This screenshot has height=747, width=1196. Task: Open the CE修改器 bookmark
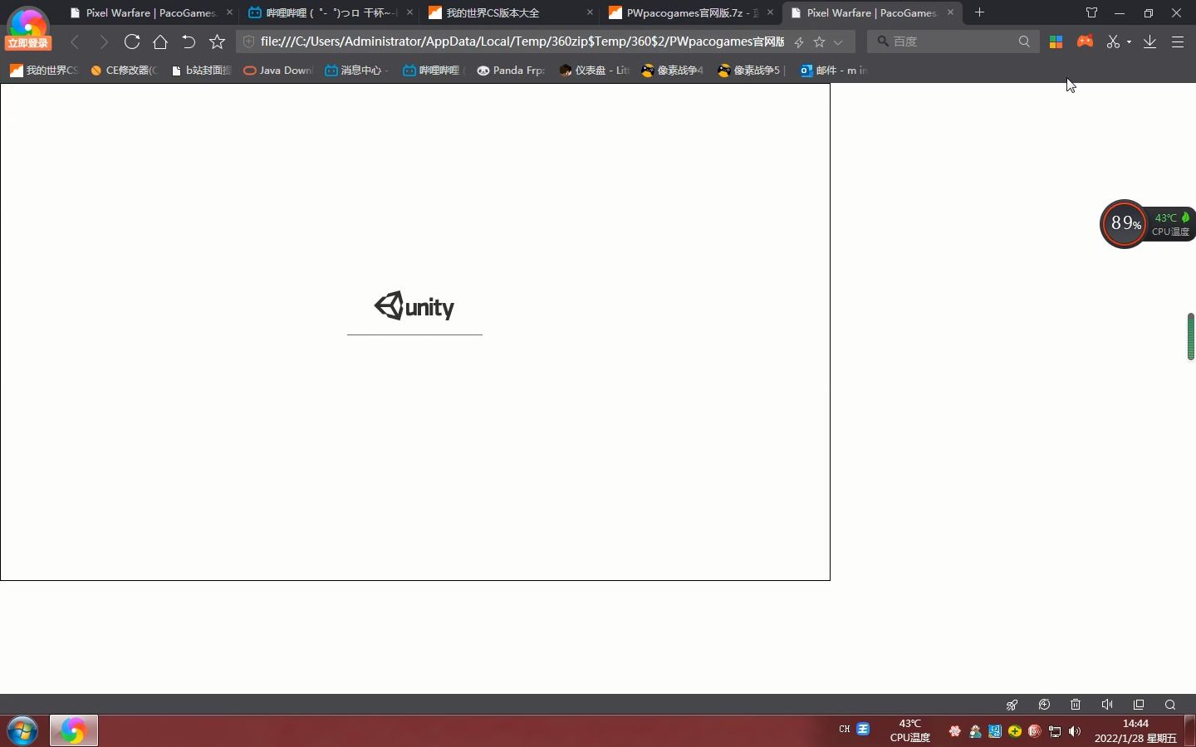coord(123,71)
